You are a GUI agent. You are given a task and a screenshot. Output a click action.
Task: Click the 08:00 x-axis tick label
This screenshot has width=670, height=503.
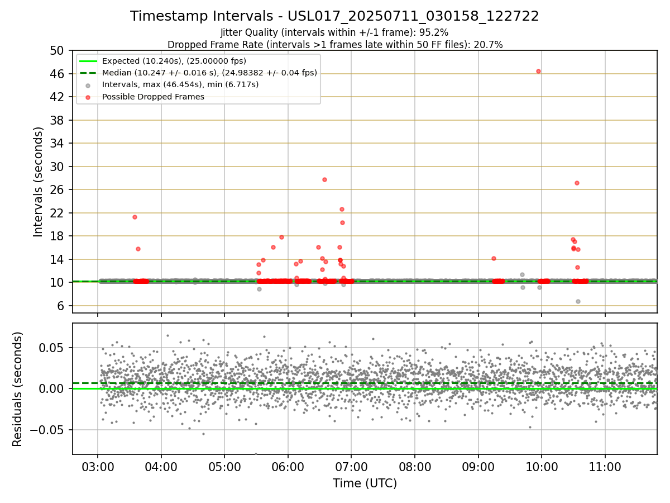pyautogui.click(x=415, y=466)
